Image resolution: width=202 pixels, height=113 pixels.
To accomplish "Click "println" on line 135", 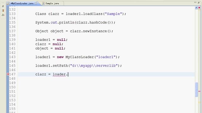I will [x=67, y=23].
